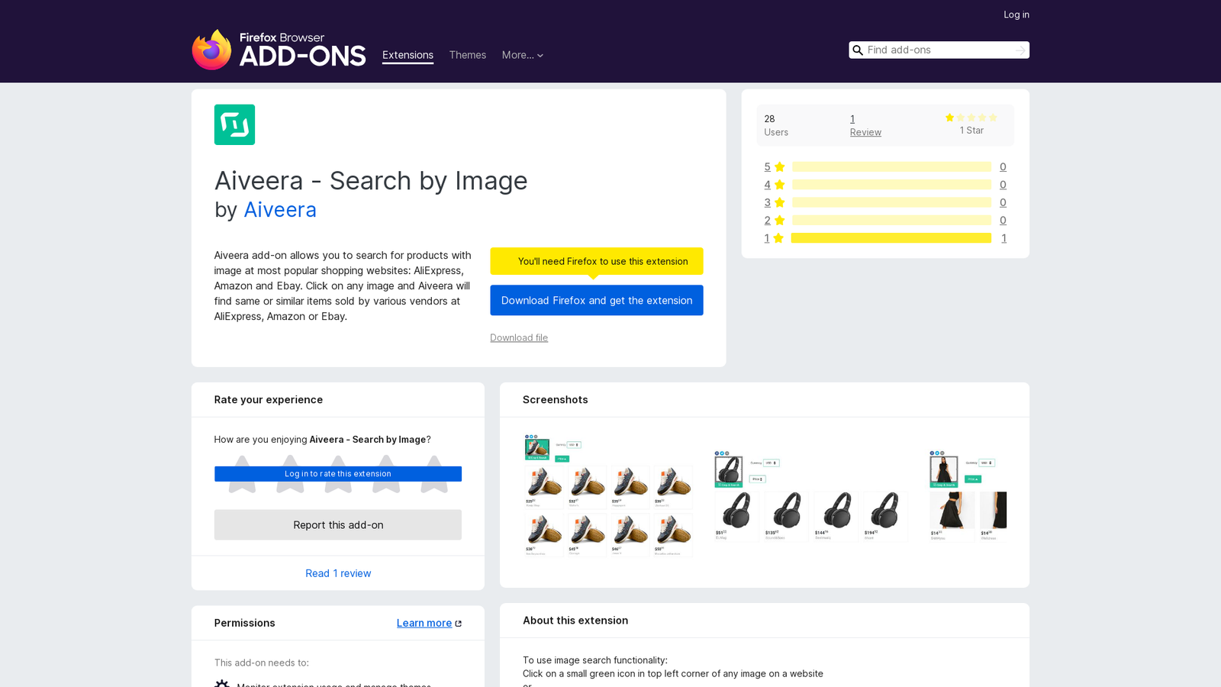Click the 4-star rating bar
Image resolution: width=1221 pixels, height=687 pixels.
891,185
